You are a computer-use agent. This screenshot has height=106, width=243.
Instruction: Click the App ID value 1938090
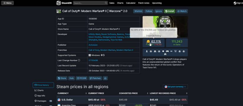93,19
